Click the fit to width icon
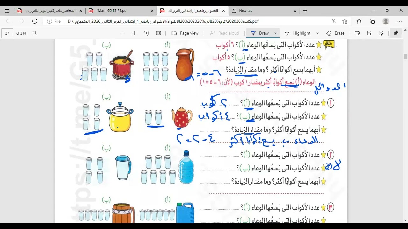This screenshot has width=408, height=229. click(x=158, y=33)
